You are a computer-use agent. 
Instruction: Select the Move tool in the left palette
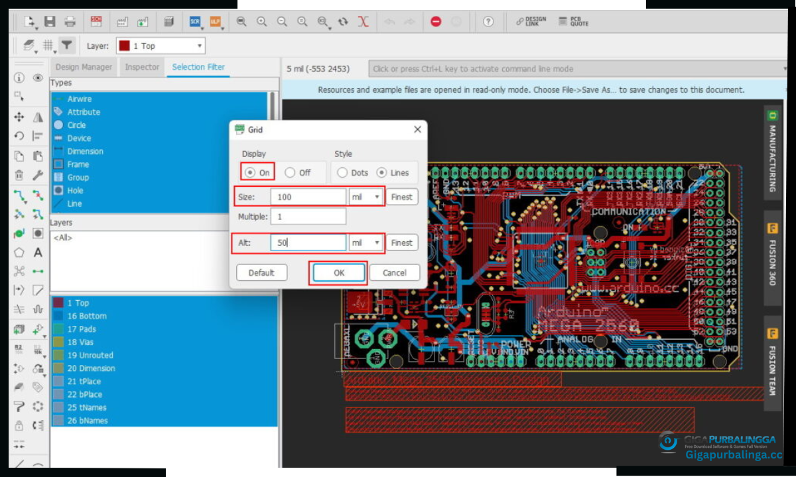(x=19, y=117)
